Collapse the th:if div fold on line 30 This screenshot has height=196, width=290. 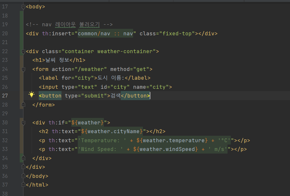coord(23,123)
